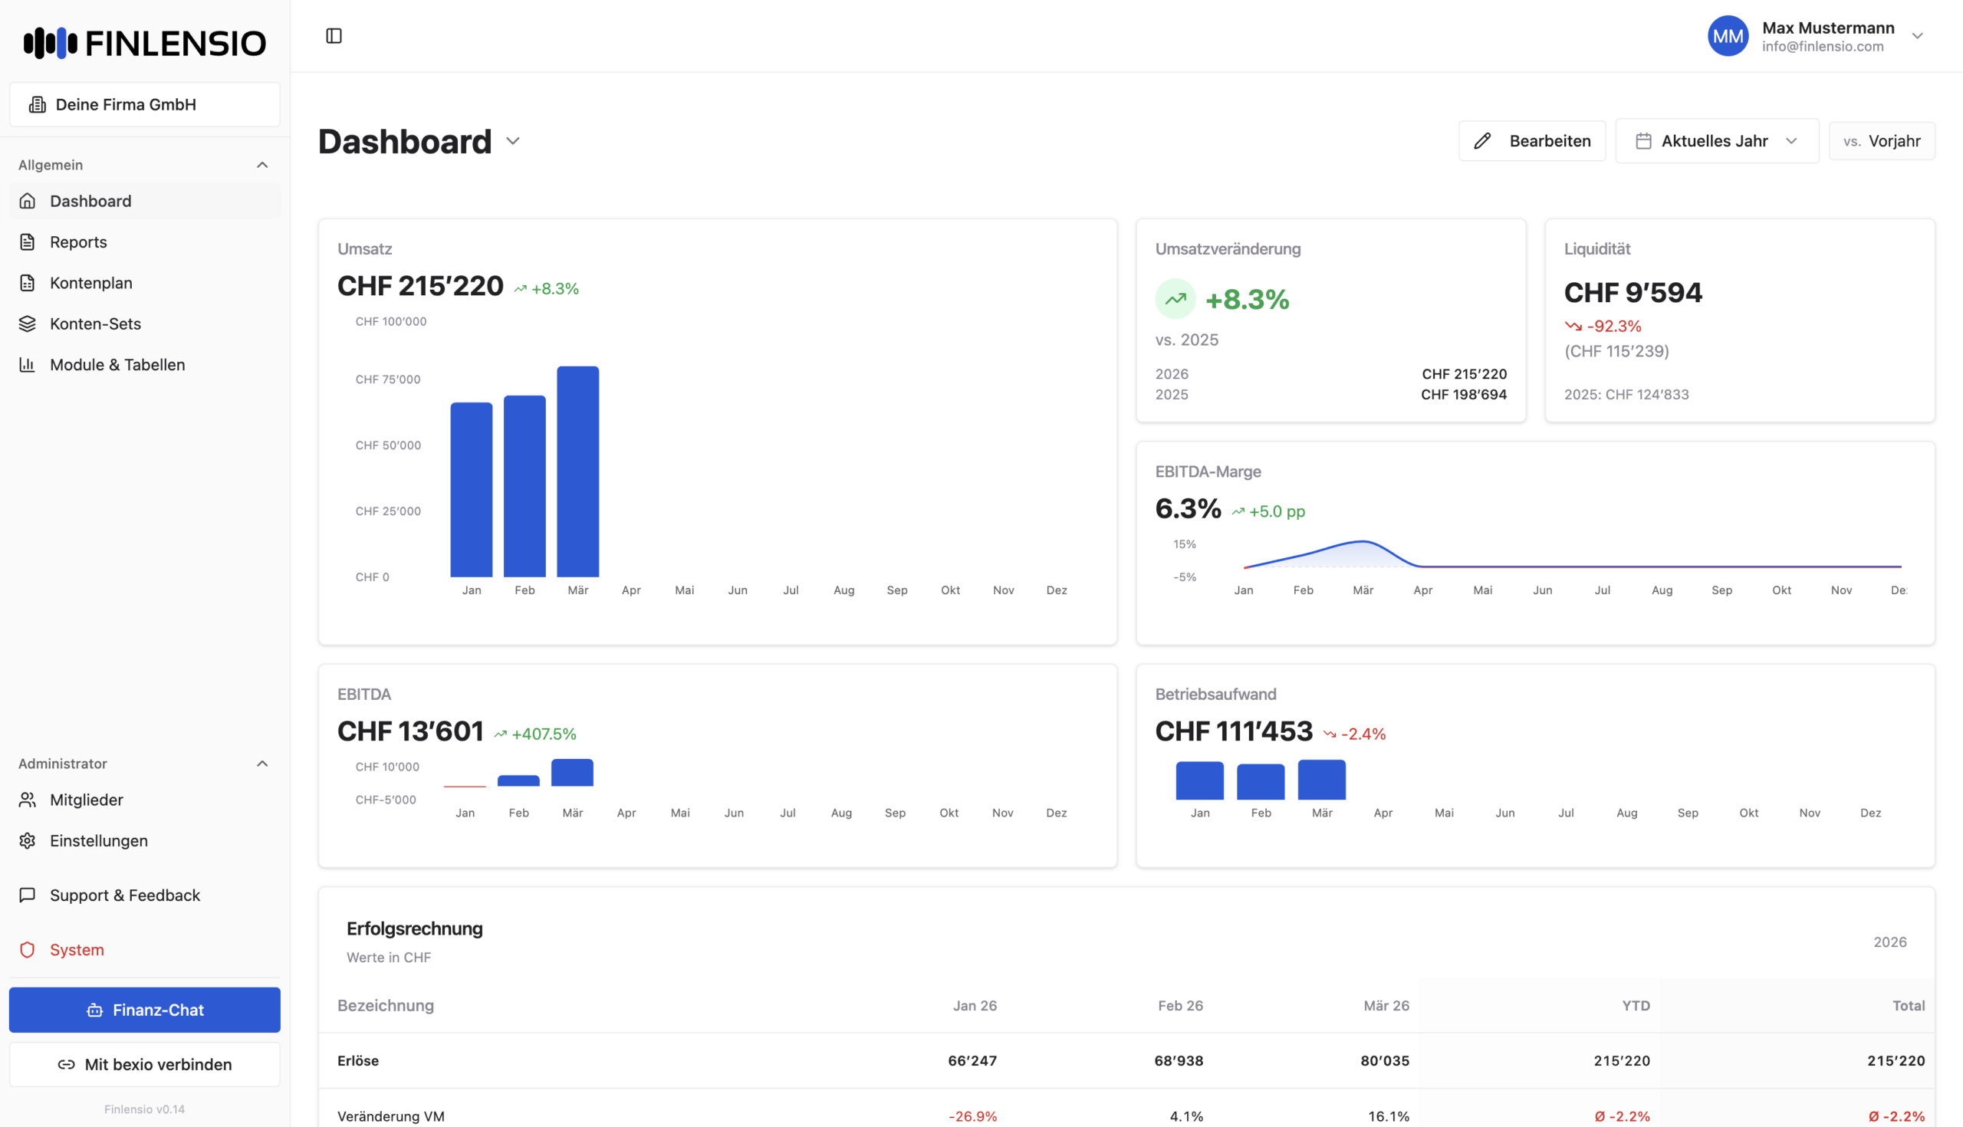Toggle the vs. Vorjahr comparison

tap(1881, 141)
